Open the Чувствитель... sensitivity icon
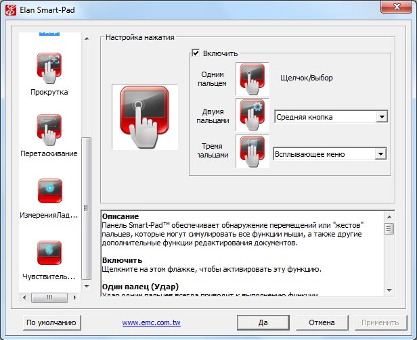The height and width of the screenshot is (340, 417). coord(49,253)
